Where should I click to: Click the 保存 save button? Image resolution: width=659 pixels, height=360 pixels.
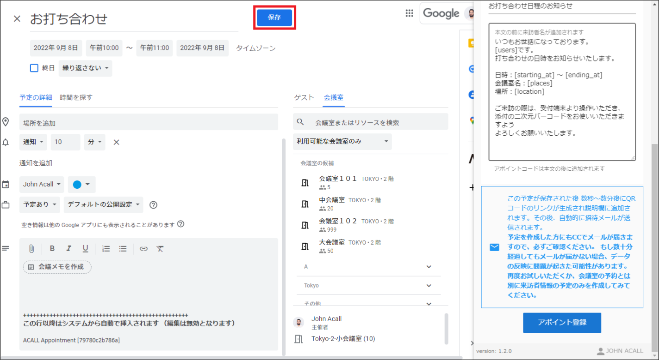click(x=274, y=18)
